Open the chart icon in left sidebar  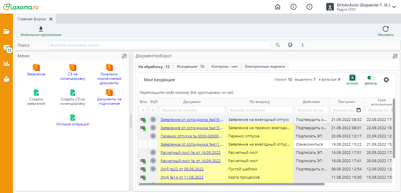click(x=6, y=63)
